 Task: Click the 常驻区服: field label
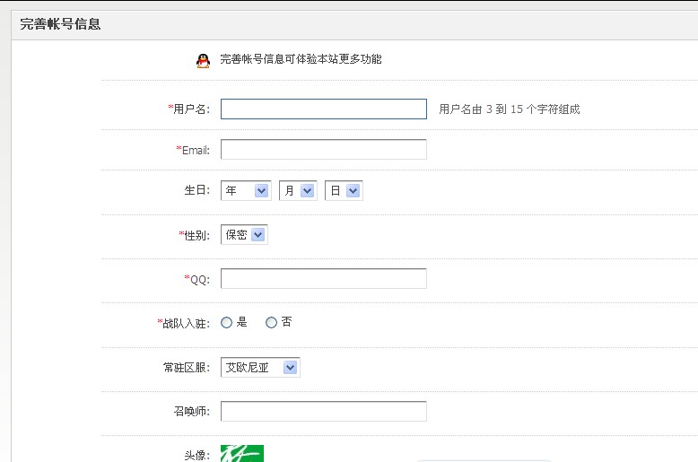187,368
